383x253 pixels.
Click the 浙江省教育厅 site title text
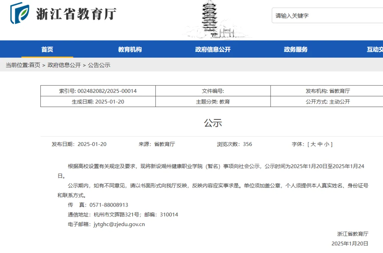76,14
